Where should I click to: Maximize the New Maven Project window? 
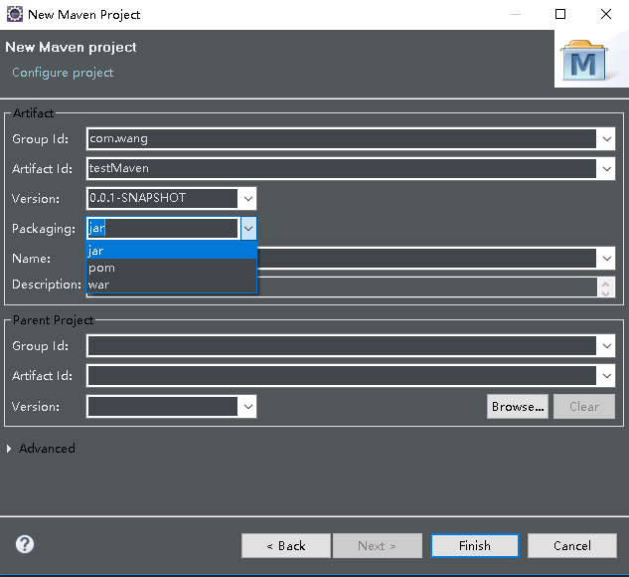(560, 14)
